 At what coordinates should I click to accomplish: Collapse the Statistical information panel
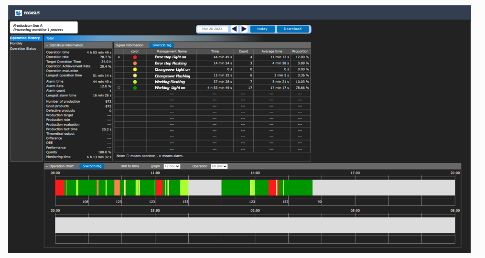(x=47, y=45)
